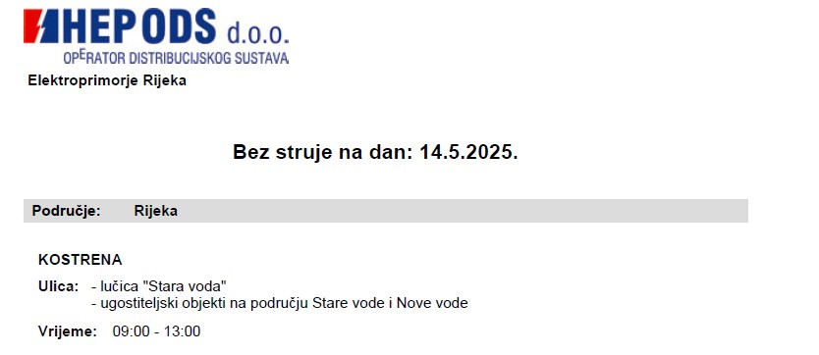
Task: Select the KOSTRENA location heading
Action: tap(80, 260)
